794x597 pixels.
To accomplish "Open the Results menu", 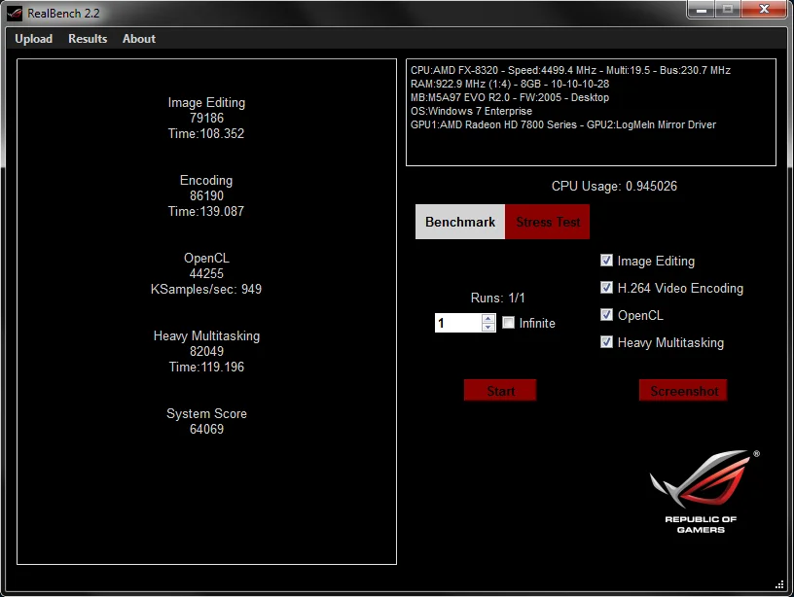I will 88,39.
